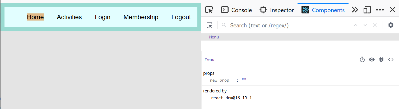
Task: View Menu component source code icon
Action: coord(391,60)
